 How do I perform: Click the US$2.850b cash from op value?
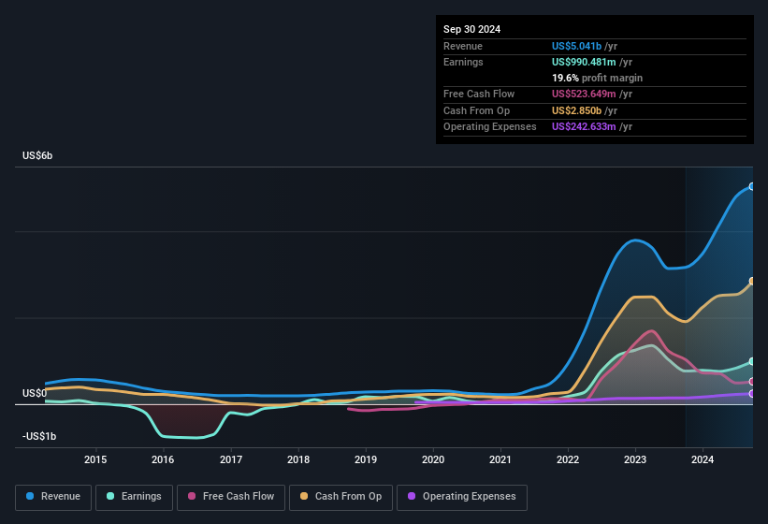click(576, 110)
